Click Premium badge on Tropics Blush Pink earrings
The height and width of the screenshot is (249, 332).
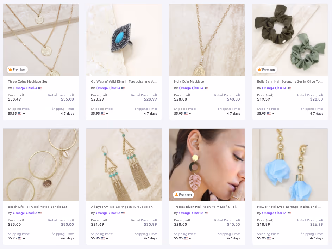pyautogui.click(x=183, y=194)
